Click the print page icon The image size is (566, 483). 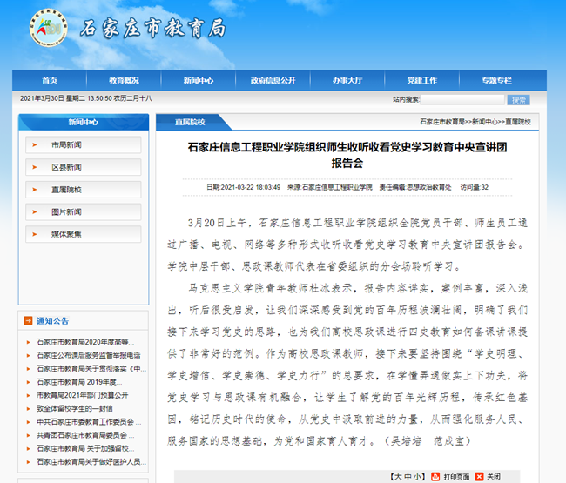(436, 477)
